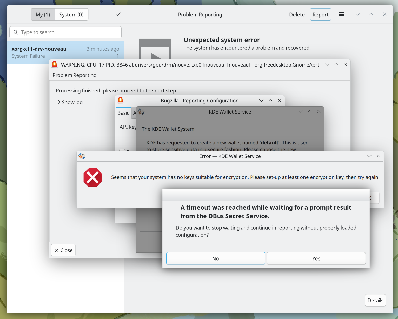Click the checkmark selection mode icon
Image resolution: width=398 pixels, height=319 pixels.
pos(118,14)
